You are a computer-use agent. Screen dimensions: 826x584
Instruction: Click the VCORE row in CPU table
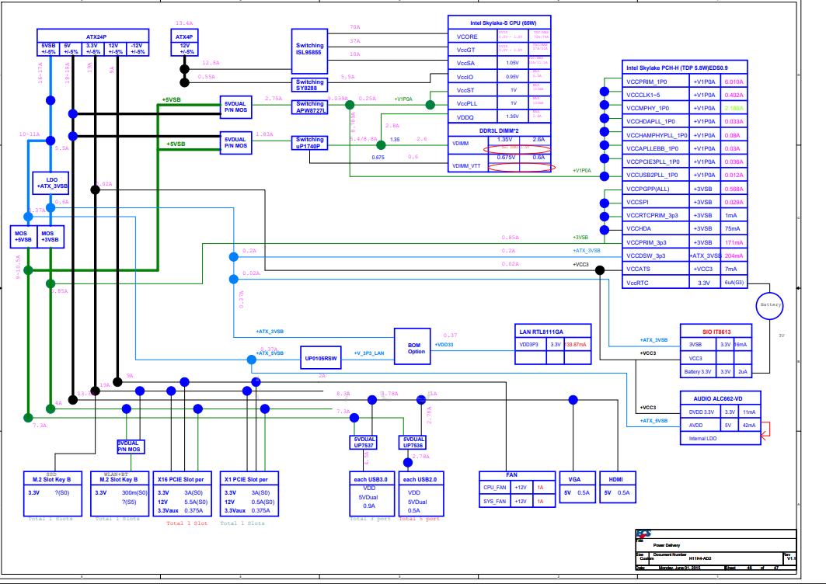[x=500, y=36]
